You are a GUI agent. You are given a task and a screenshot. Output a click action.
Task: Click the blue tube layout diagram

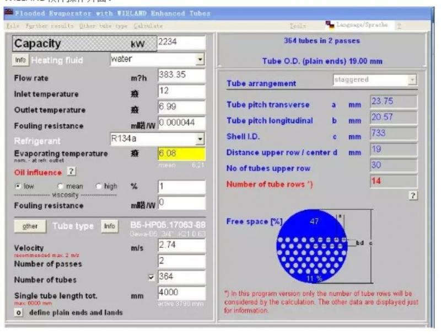coord(311,246)
